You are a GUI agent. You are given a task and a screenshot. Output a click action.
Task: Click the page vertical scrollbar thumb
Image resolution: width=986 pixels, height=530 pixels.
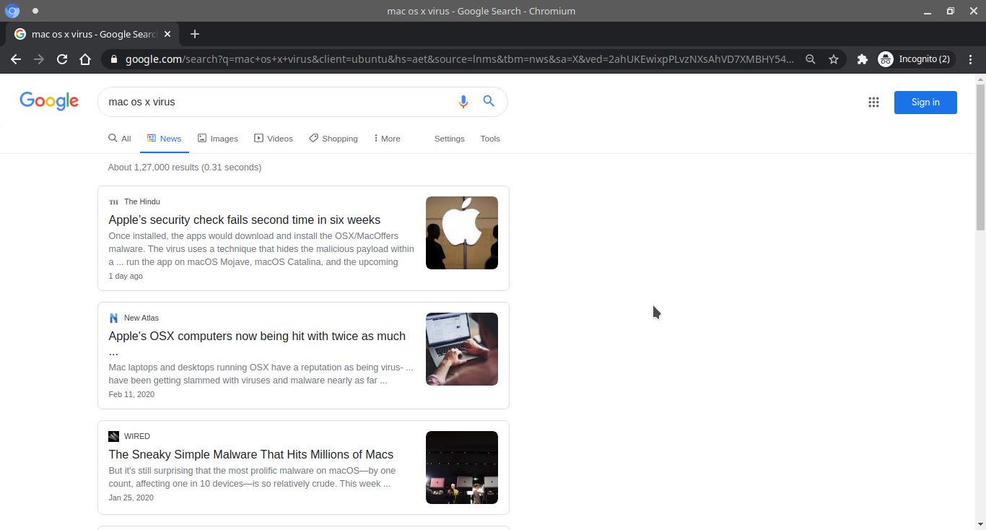[x=980, y=157]
